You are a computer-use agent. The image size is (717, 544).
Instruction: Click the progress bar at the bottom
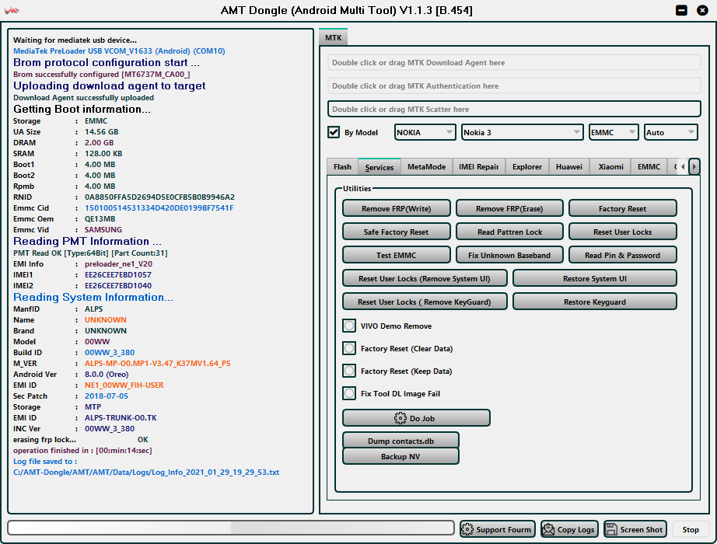tap(231, 528)
